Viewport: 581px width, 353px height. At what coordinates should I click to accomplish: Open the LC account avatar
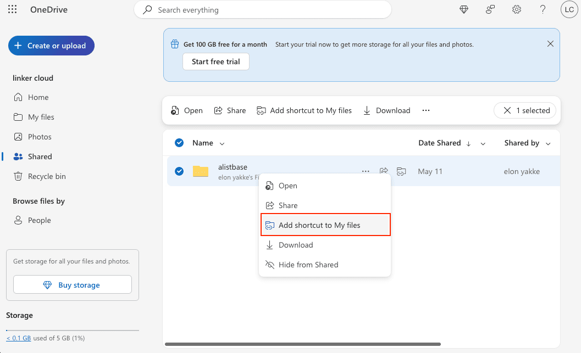569,10
